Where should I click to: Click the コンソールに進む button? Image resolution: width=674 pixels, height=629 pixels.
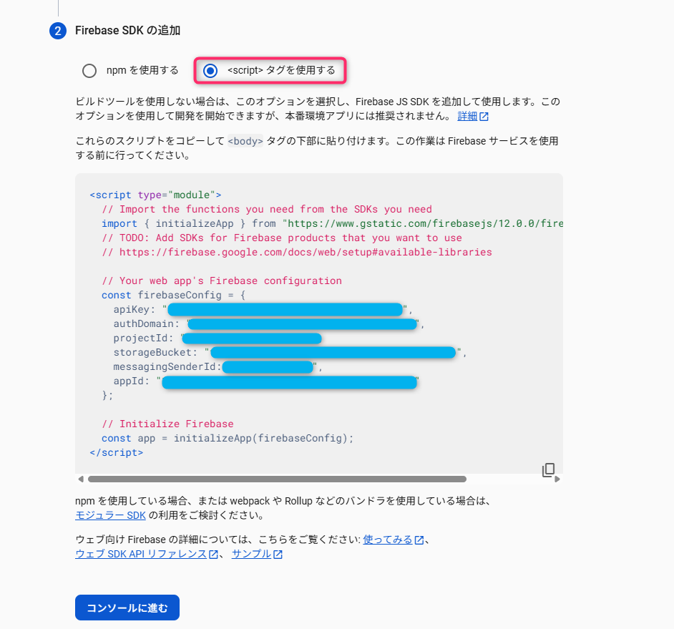tap(127, 608)
